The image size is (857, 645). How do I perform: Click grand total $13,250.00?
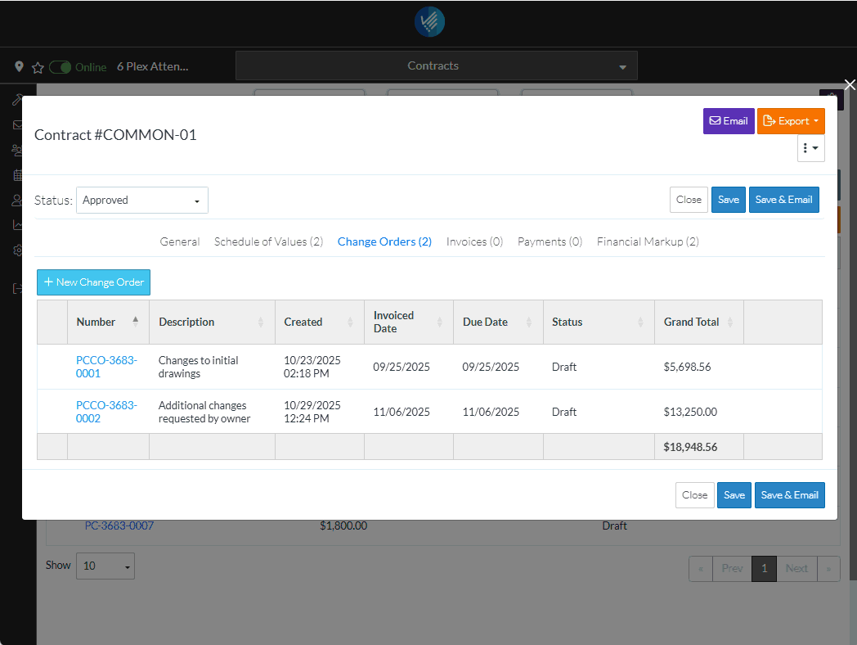point(690,412)
